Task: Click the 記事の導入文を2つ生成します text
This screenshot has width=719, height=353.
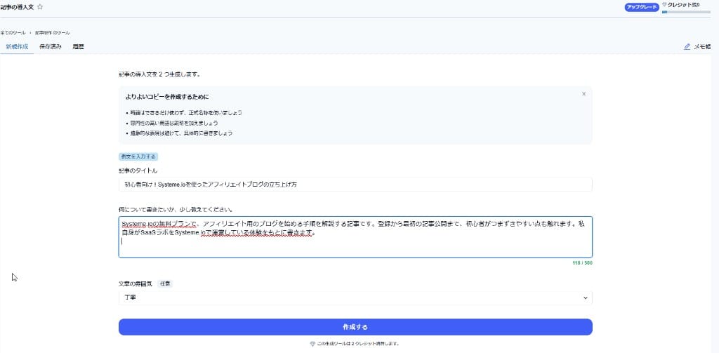Action: click(159, 74)
